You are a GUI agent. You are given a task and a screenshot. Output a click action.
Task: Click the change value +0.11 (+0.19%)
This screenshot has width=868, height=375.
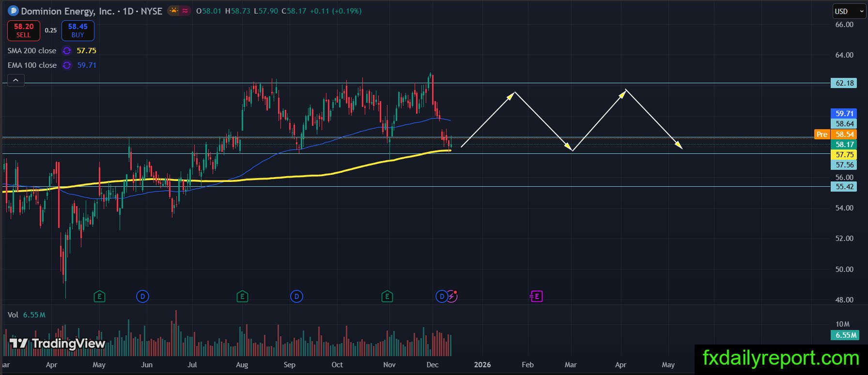pos(336,11)
